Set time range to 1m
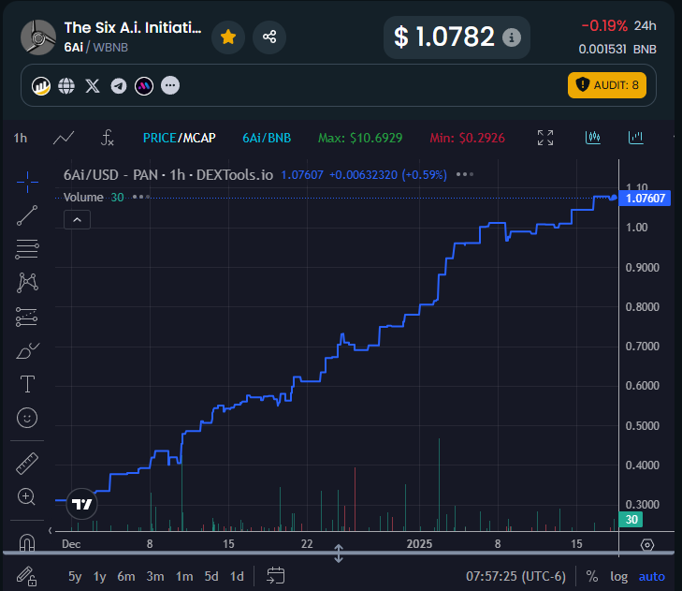The width and height of the screenshot is (682, 591). [184, 577]
